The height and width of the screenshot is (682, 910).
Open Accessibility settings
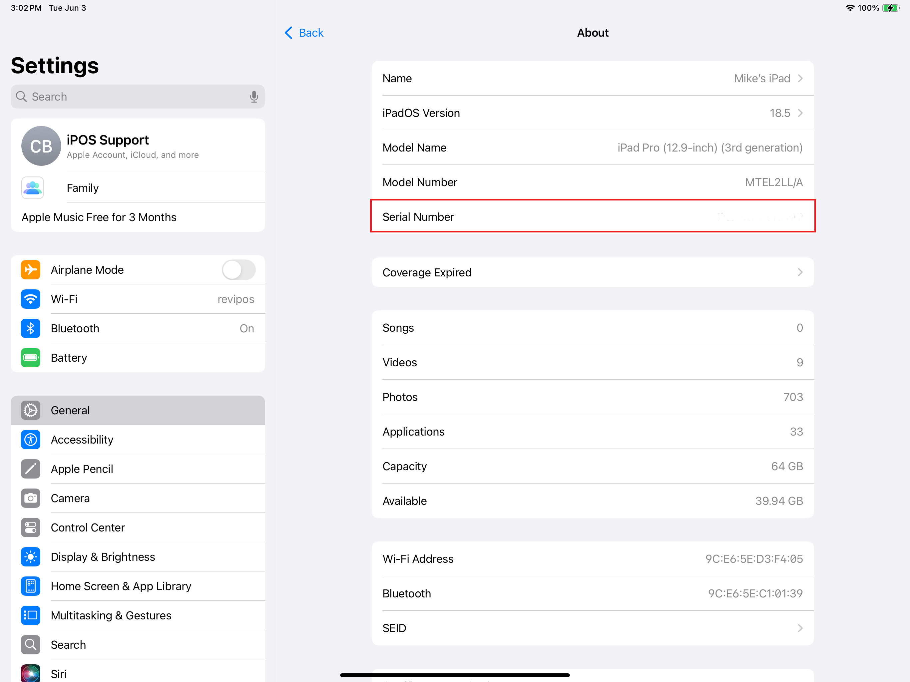tap(138, 439)
